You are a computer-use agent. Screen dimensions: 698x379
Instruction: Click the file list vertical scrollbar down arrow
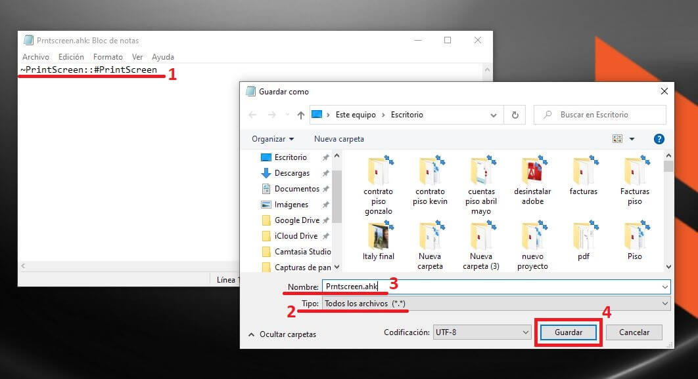(x=668, y=267)
